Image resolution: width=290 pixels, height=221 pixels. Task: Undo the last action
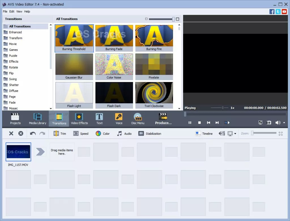click(33, 133)
